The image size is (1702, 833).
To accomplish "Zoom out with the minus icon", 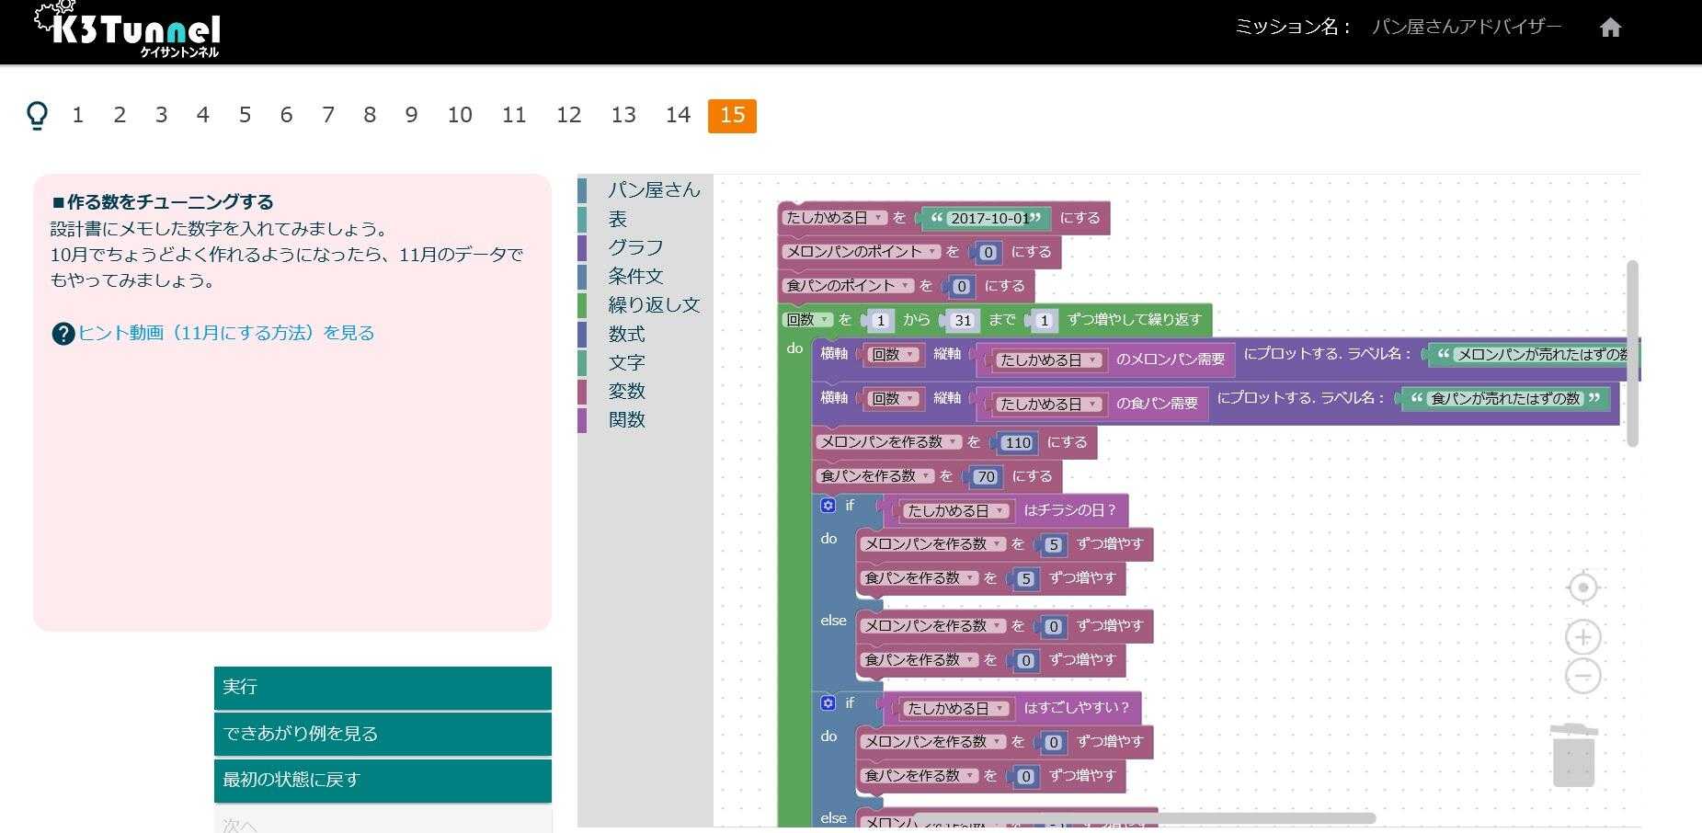I will pyautogui.click(x=1582, y=677).
